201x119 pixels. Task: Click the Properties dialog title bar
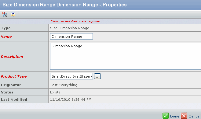[100, 5]
